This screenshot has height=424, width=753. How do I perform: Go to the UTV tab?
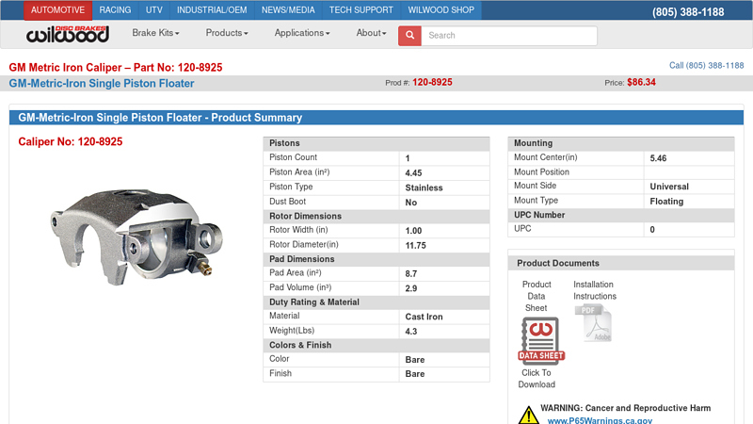pos(153,10)
